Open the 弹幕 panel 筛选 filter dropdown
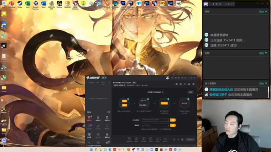Image resolution: width=271 pixels, height=152 pixels. (x=263, y=11)
